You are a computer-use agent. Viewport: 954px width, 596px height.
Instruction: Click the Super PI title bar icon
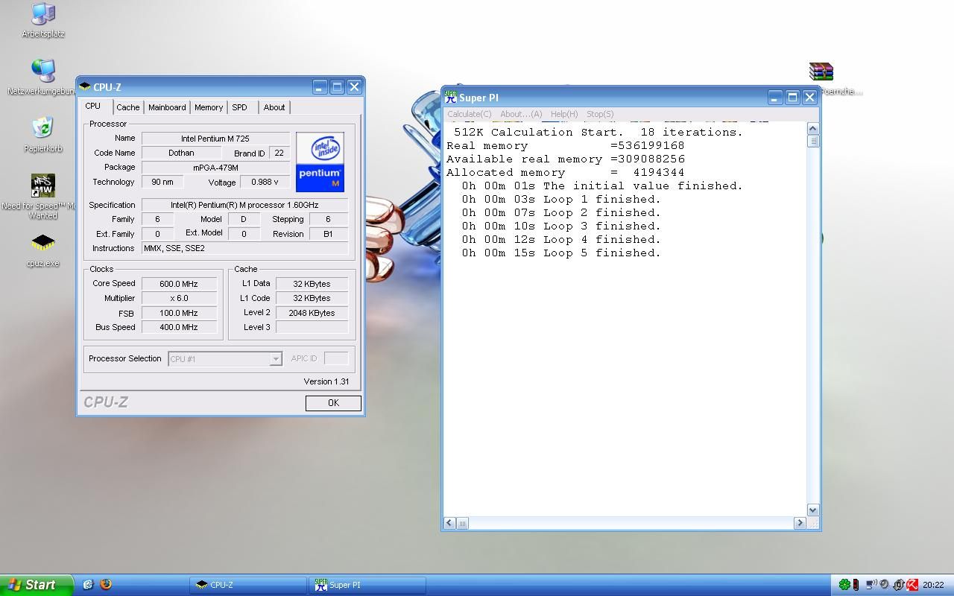450,98
